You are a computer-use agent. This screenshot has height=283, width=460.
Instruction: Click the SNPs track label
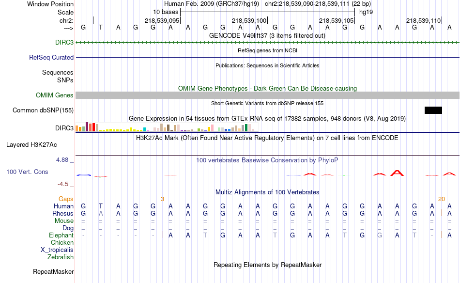coord(65,80)
